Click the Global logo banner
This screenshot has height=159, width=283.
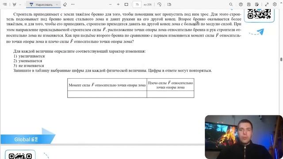[27, 139]
